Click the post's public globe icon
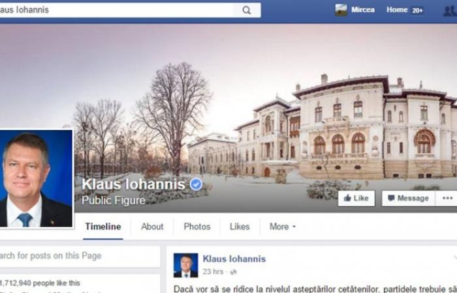Viewport: 457px width, 293px height. [233, 272]
